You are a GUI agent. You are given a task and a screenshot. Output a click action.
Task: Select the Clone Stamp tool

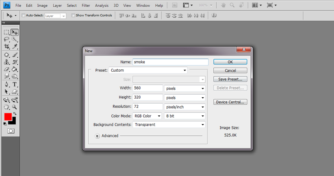coord(7,62)
